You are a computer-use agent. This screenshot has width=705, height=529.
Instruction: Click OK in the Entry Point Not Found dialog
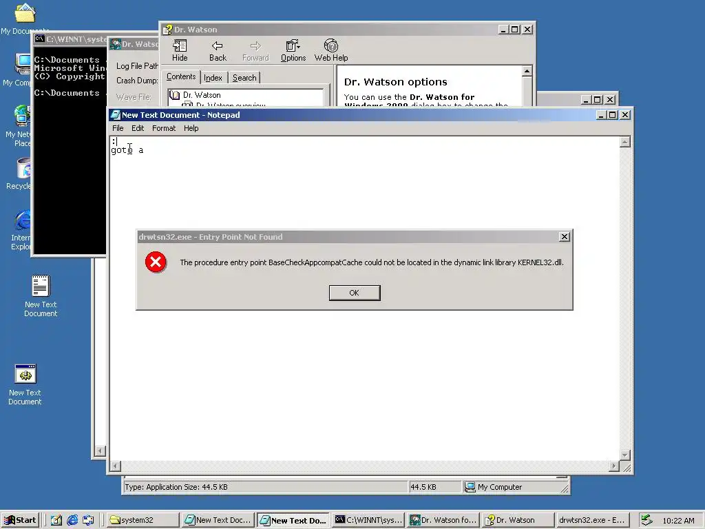tap(355, 293)
